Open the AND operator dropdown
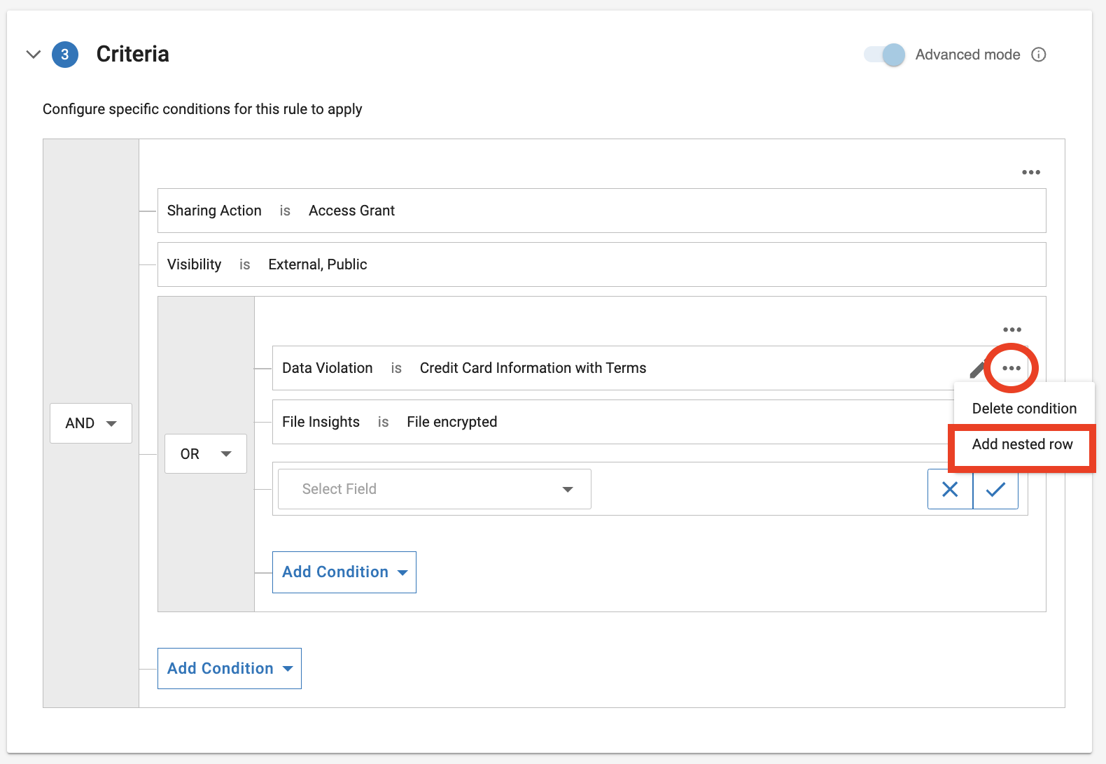This screenshot has width=1106, height=764. pos(91,423)
